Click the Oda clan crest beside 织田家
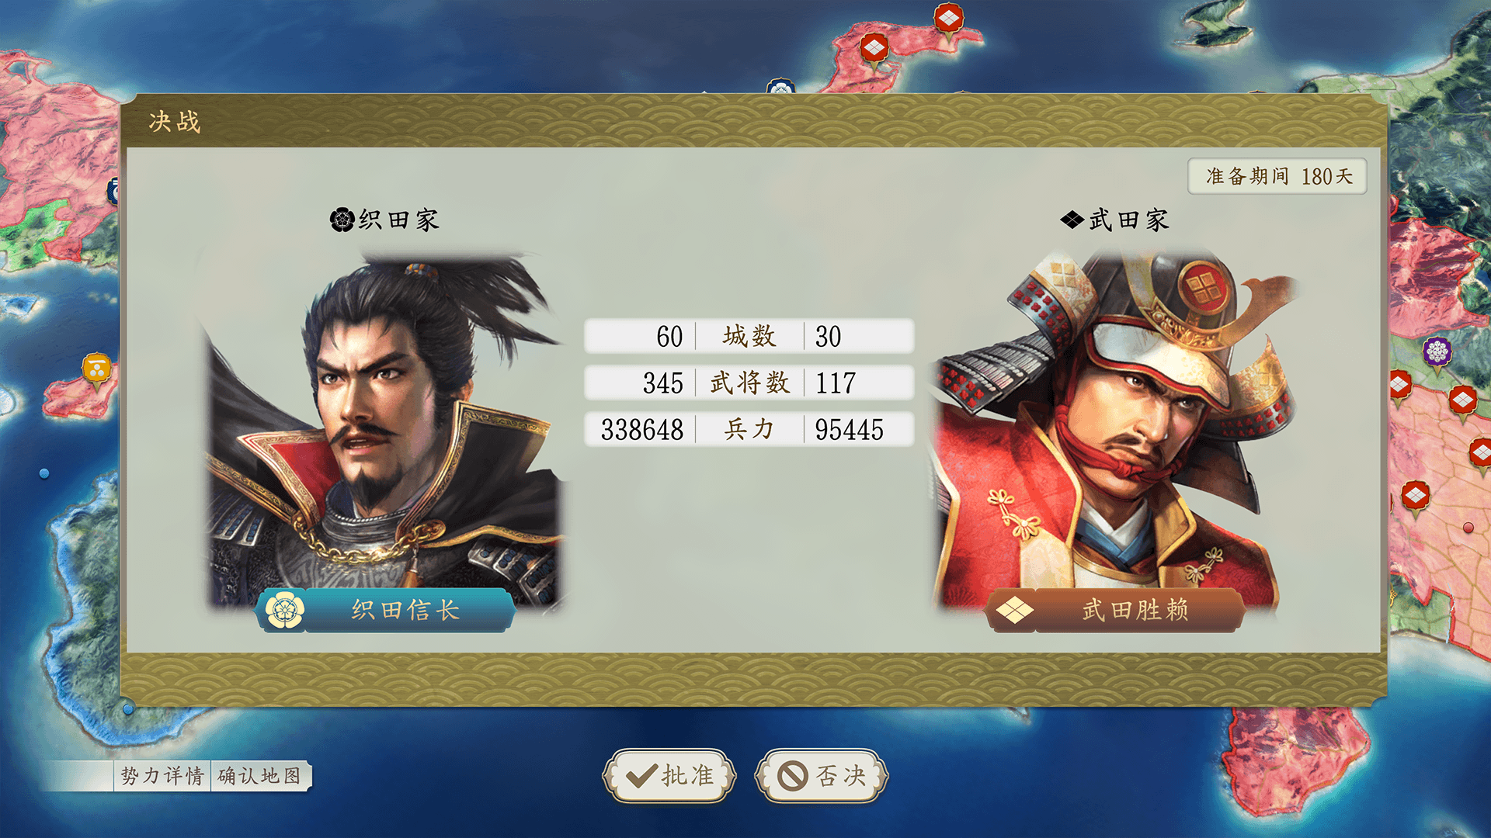 click(342, 220)
